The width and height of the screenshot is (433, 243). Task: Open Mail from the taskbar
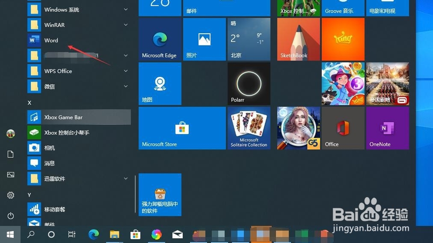click(177, 234)
